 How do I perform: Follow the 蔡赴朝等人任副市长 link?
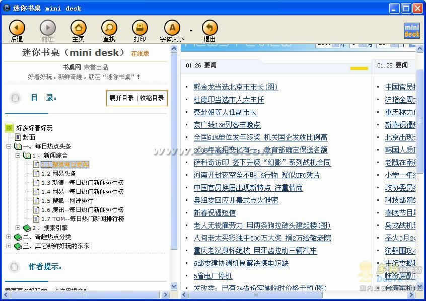point(226,112)
